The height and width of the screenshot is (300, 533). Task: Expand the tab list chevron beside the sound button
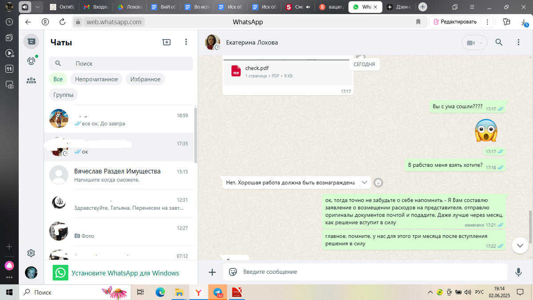tap(38, 7)
